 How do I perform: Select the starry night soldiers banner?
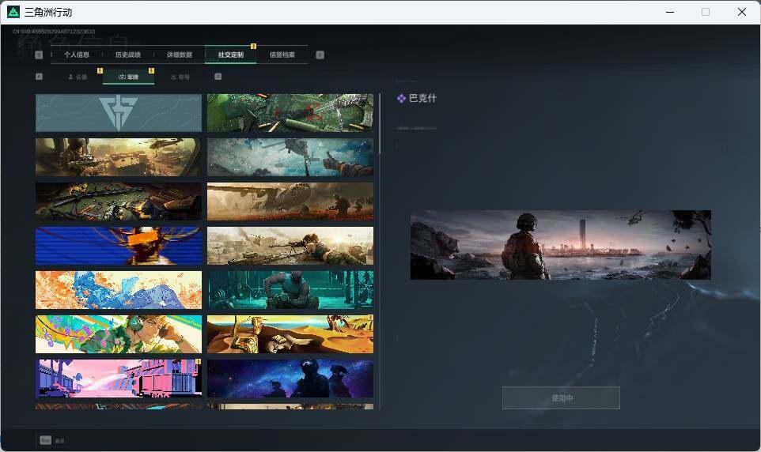pyautogui.click(x=290, y=379)
